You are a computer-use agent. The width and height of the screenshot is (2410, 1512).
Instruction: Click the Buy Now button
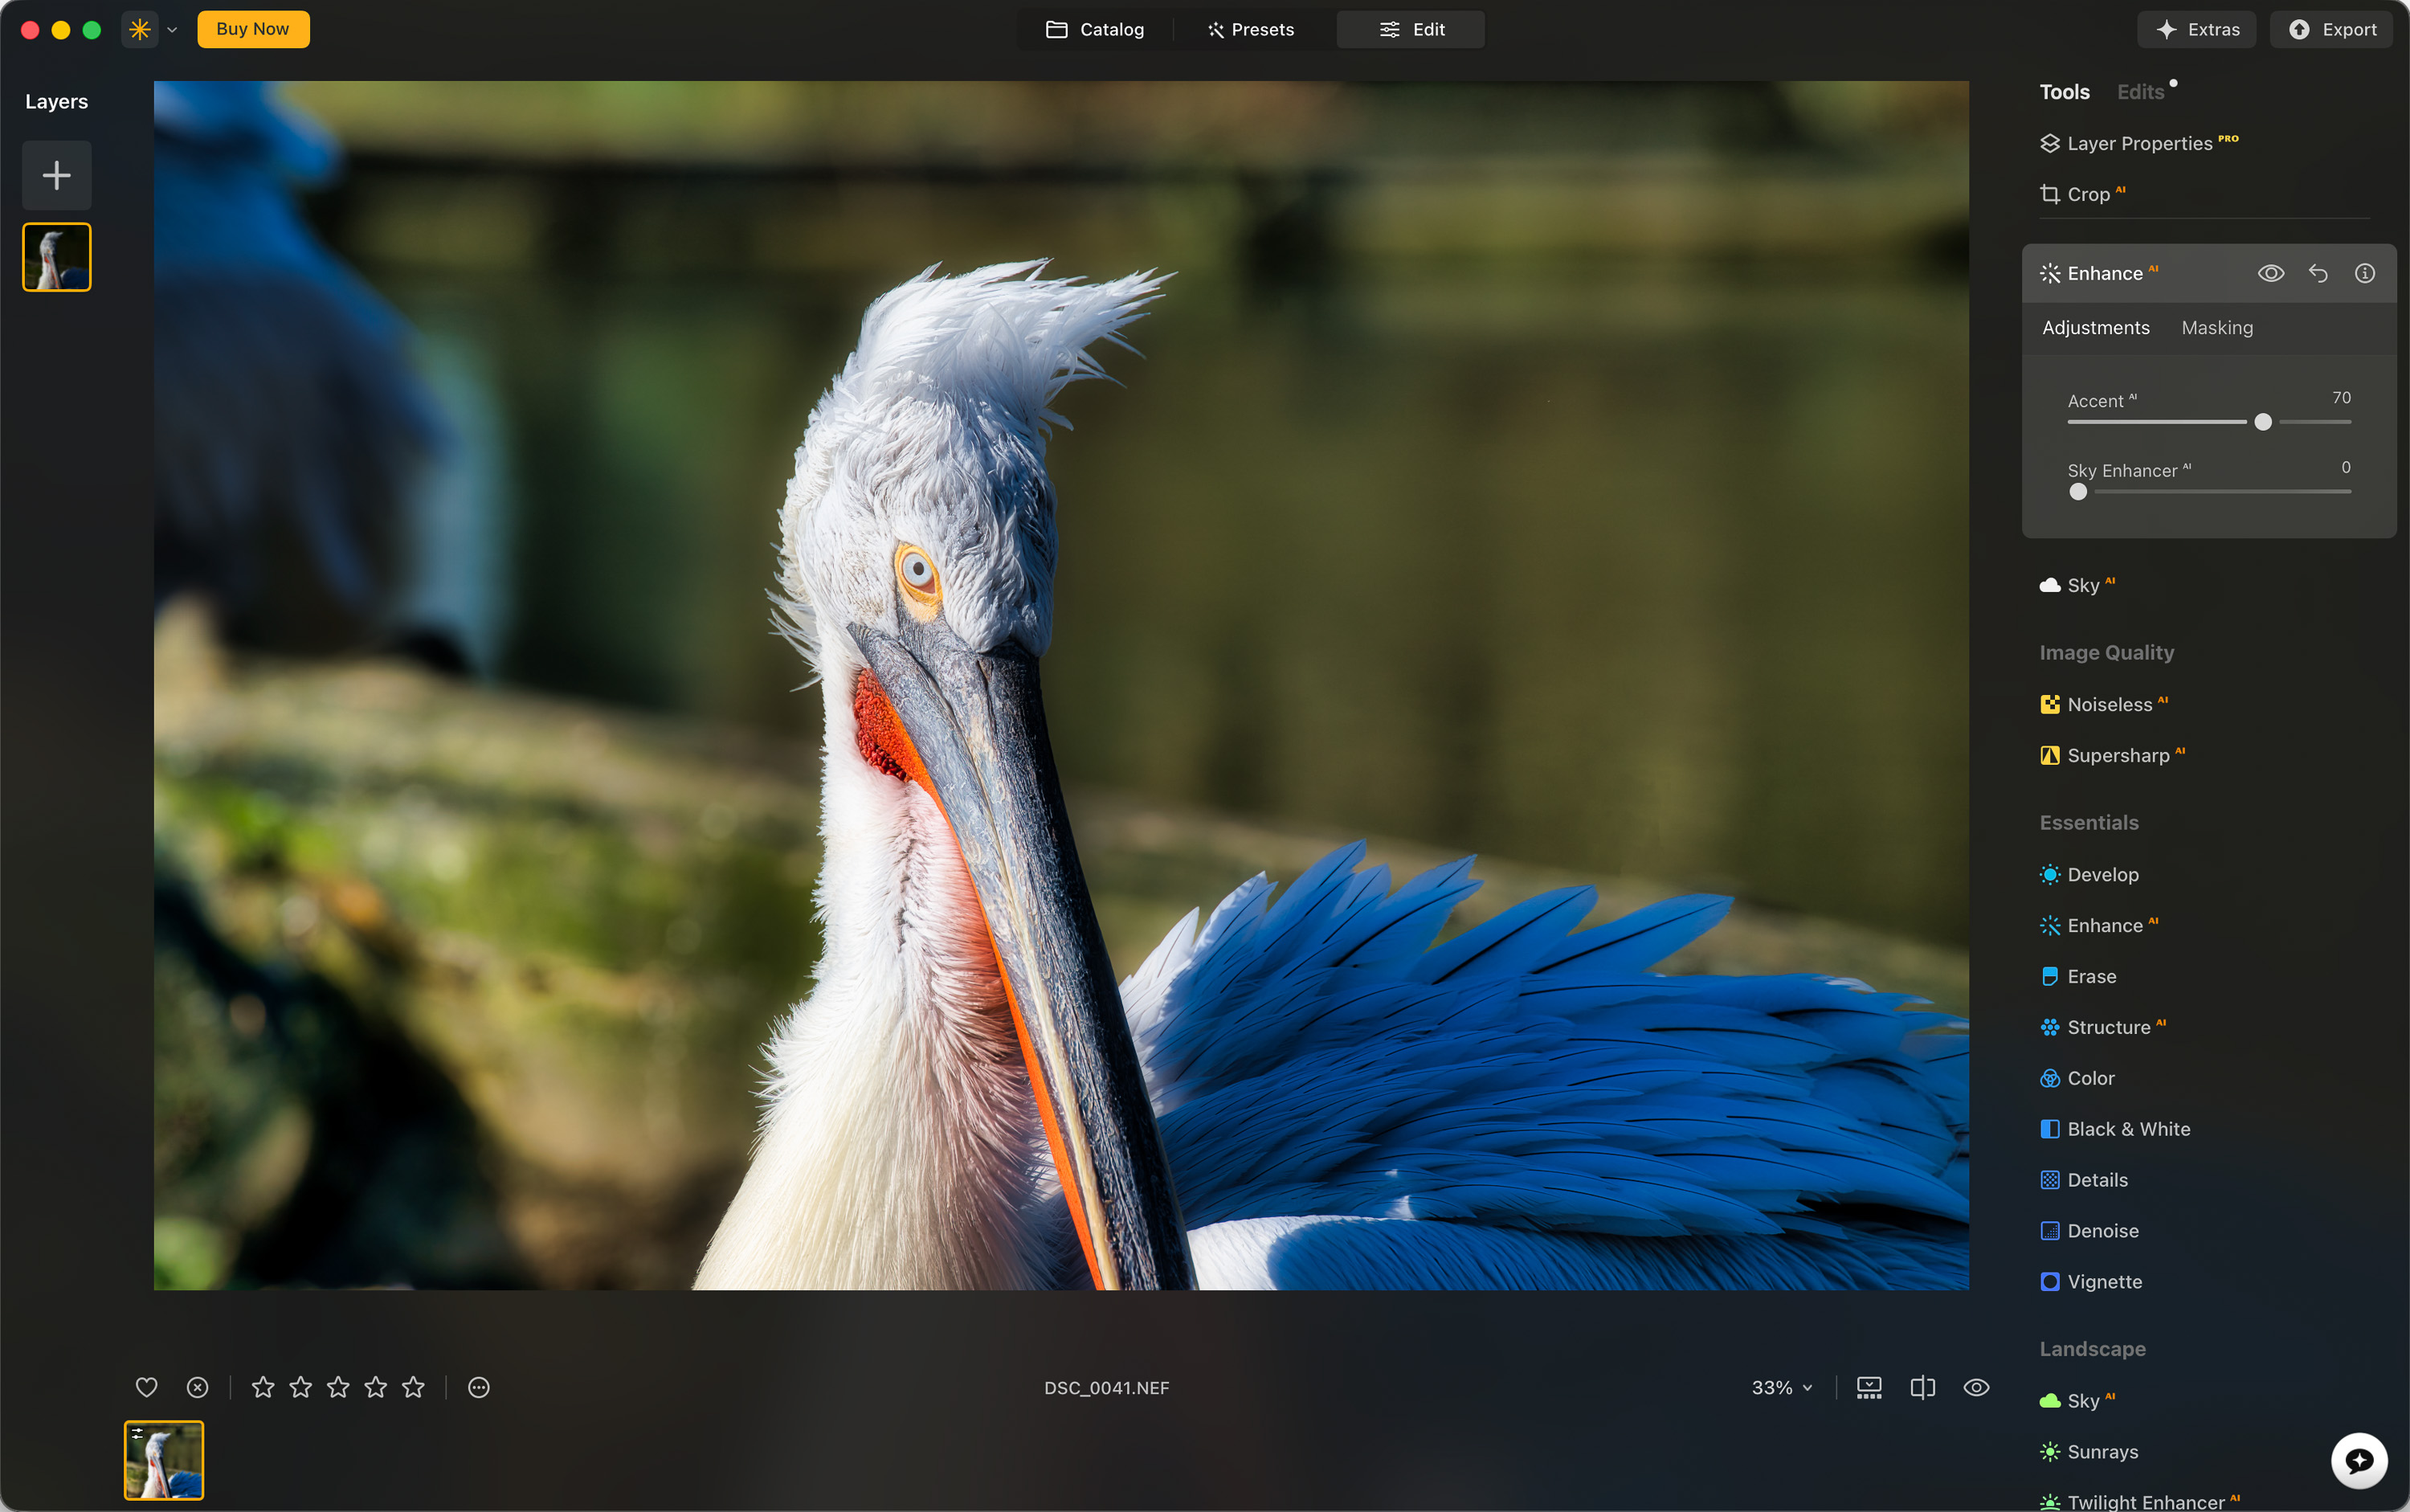[253, 29]
